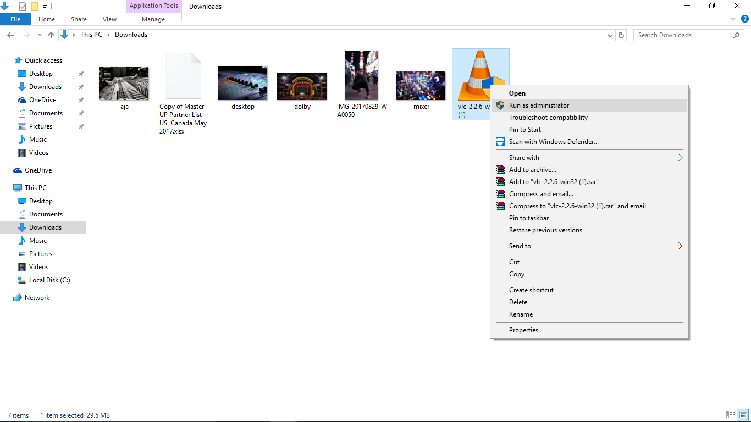
Task: Select Desktop under Quick access
Action: [41, 74]
